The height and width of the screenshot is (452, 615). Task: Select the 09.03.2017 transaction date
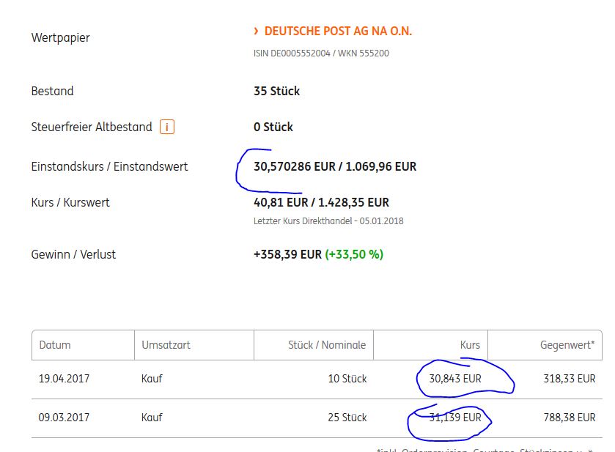pyautogui.click(x=64, y=418)
